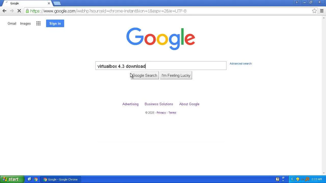Viewport: 326px width, 183px height.
Task: Open the Advertising link
Action: (x=130, y=104)
